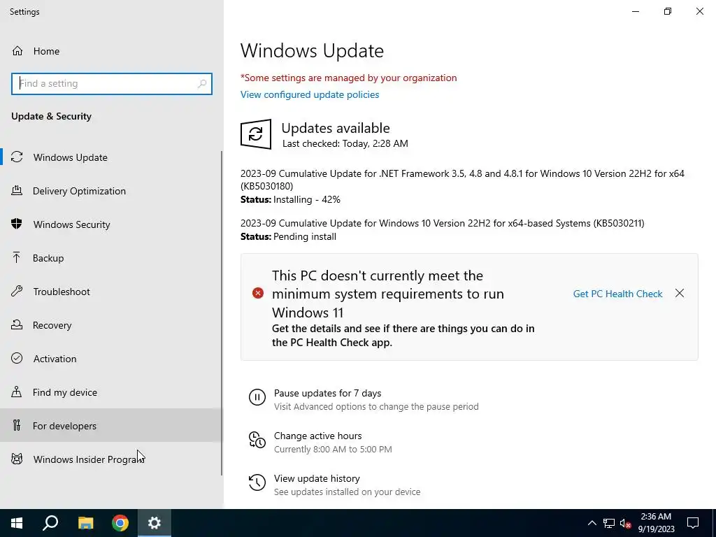Open View configured update policies link
716x537 pixels.
tap(310, 94)
